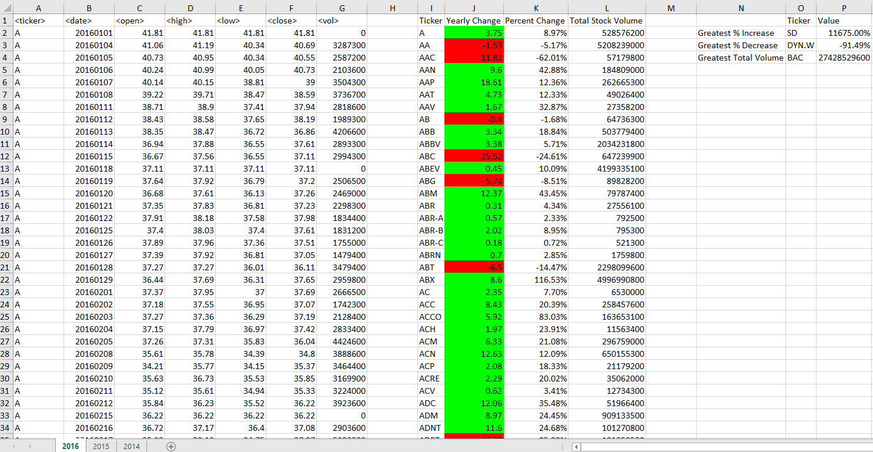Add a new sheet with plus icon
873x452 pixels.
(171, 446)
